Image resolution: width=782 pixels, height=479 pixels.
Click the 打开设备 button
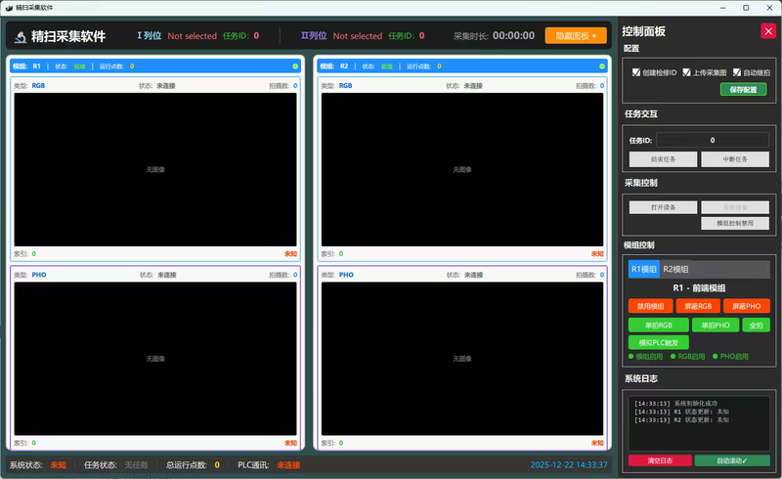tap(663, 206)
